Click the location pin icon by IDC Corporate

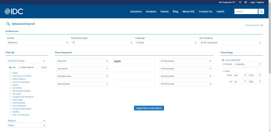[233, 2]
